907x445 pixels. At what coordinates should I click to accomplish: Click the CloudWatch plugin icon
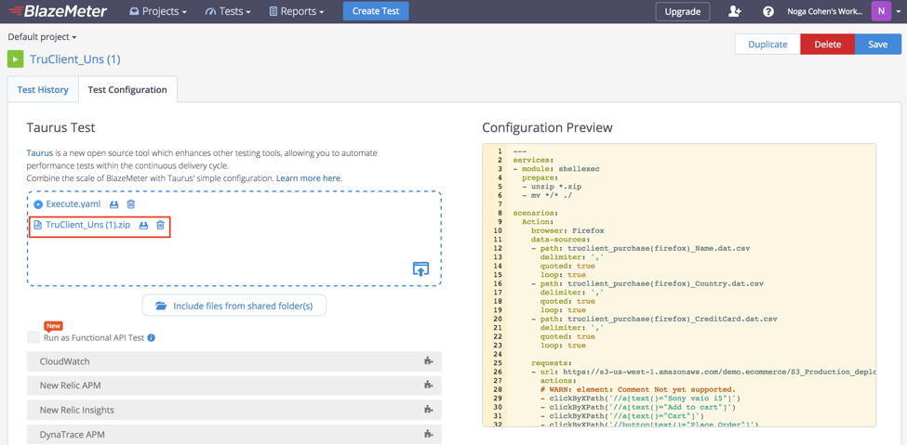pos(428,361)
